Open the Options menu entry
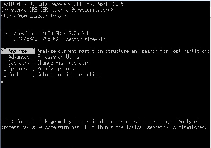 click(x=18, y=68)
